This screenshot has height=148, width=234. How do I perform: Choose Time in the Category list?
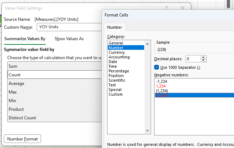pyautogui.click(x=126, y=66)
